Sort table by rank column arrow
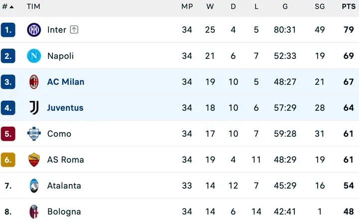Viewport: 359px width, 222px height. (11, 7)
